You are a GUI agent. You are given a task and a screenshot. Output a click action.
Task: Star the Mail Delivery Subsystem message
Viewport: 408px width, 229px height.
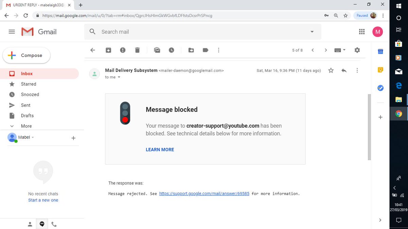pos(331,70)
